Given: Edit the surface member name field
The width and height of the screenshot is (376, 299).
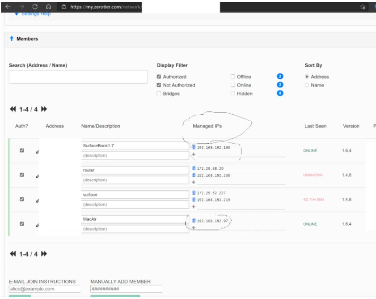Looking at the screenshot, I should 135,195.
